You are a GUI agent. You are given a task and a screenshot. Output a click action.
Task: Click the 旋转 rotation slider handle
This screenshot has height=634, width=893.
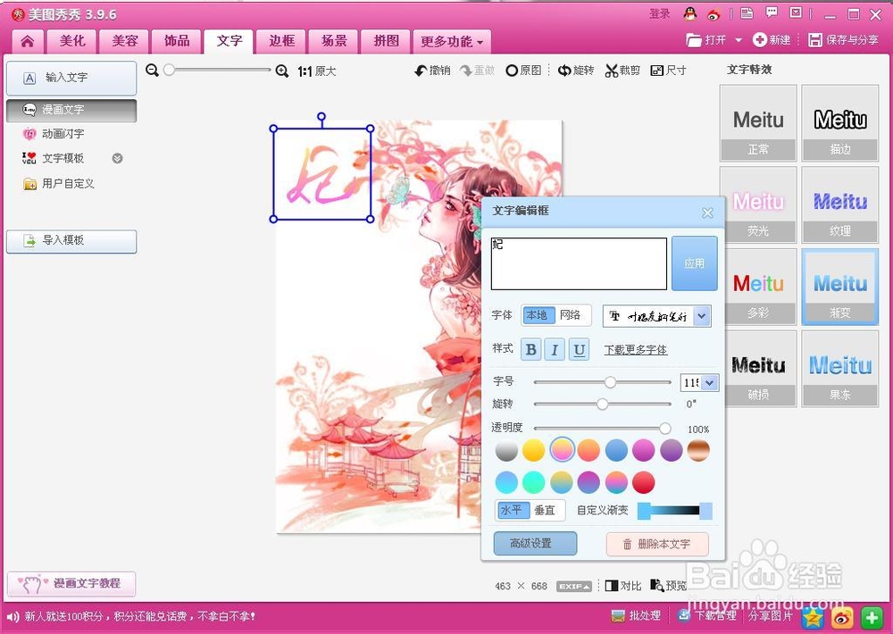[x=602, y=405]
